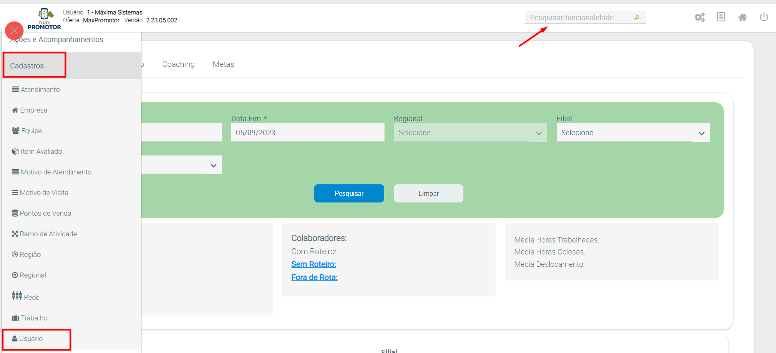Click the Pontos de Venda database icon
The image size is (776, 353).
pos(15,213)
